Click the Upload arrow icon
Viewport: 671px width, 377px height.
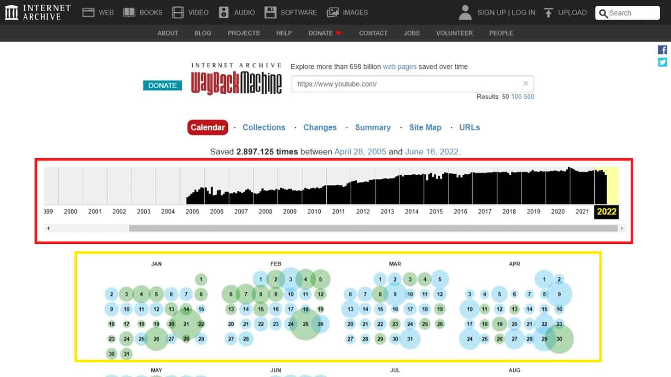point(548,13)
